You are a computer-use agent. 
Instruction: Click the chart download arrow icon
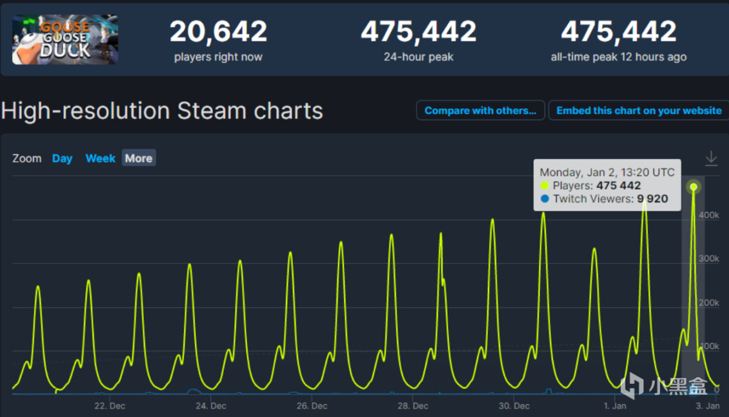tap(710, 158)
